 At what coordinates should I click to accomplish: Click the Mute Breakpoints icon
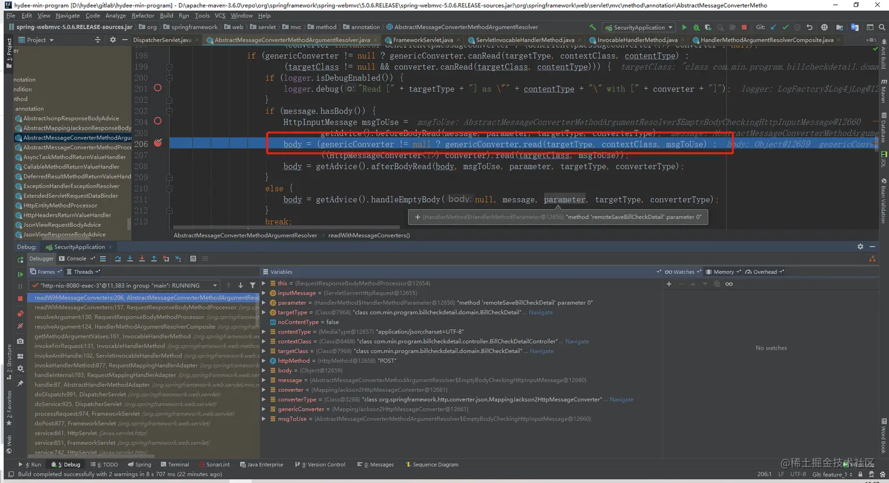pos(20,327)
